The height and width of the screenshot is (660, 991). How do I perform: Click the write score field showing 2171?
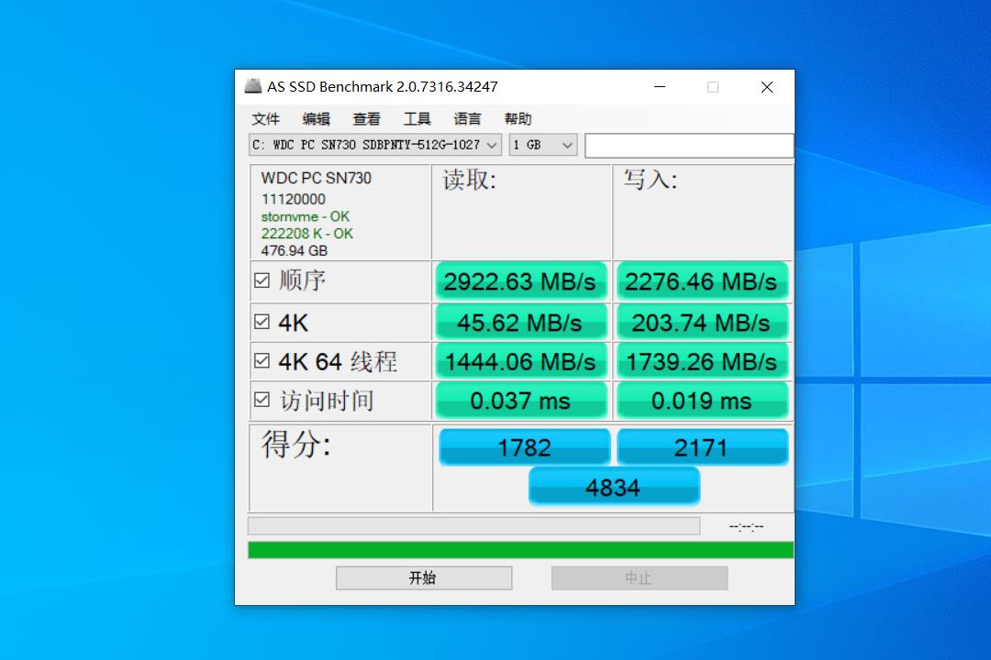[702, 446]
